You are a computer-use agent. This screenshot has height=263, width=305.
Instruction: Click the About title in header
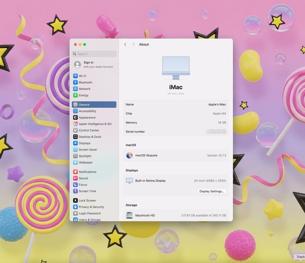click(144, 44)
